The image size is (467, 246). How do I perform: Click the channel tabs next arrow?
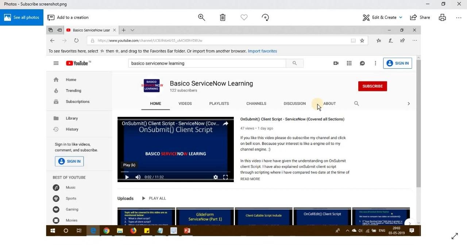click(x=409, y=104)
